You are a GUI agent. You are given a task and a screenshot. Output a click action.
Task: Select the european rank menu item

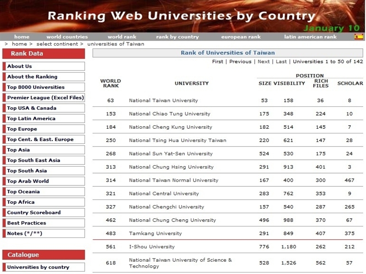[x=241, y=37]
